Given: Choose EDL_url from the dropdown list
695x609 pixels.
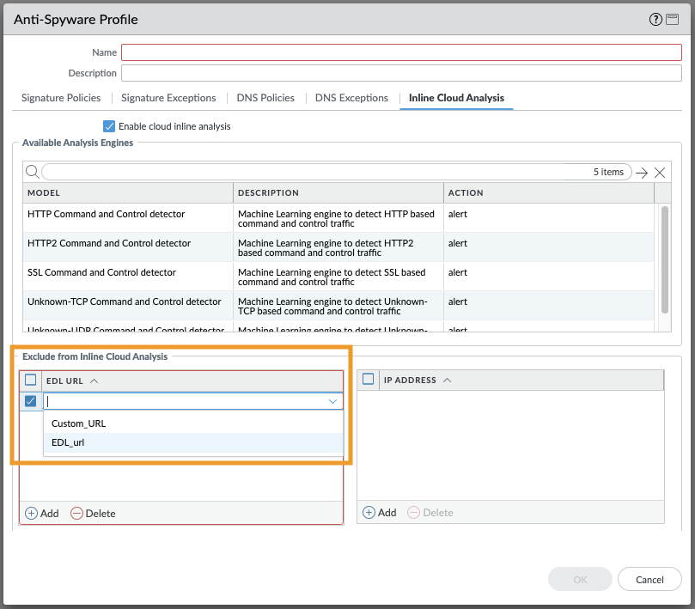Looking at the screenshot, I should coord(68,442).
